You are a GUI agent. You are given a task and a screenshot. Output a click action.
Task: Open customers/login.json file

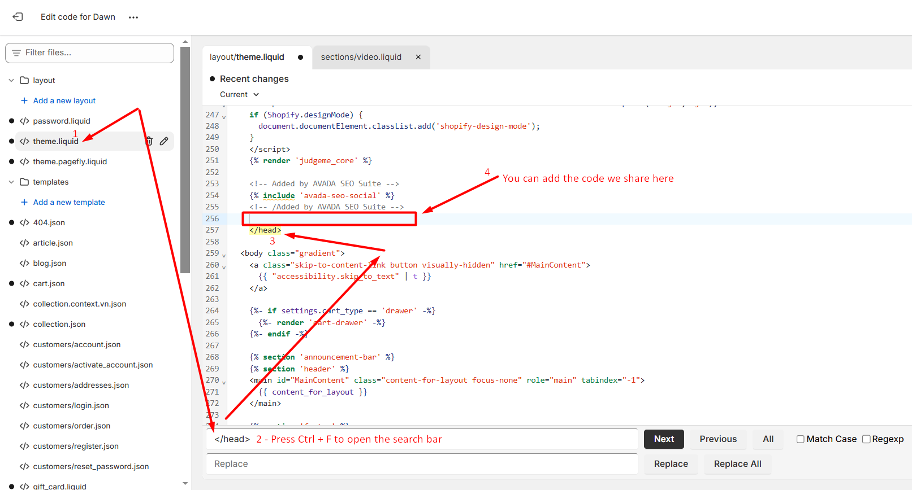click(x=71, y=405)
